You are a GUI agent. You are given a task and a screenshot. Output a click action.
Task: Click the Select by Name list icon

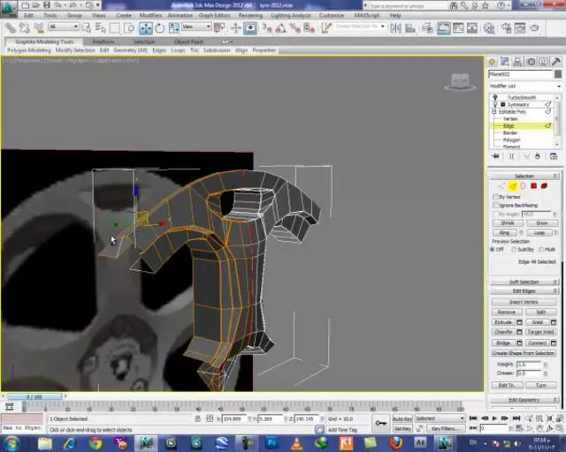100,28
